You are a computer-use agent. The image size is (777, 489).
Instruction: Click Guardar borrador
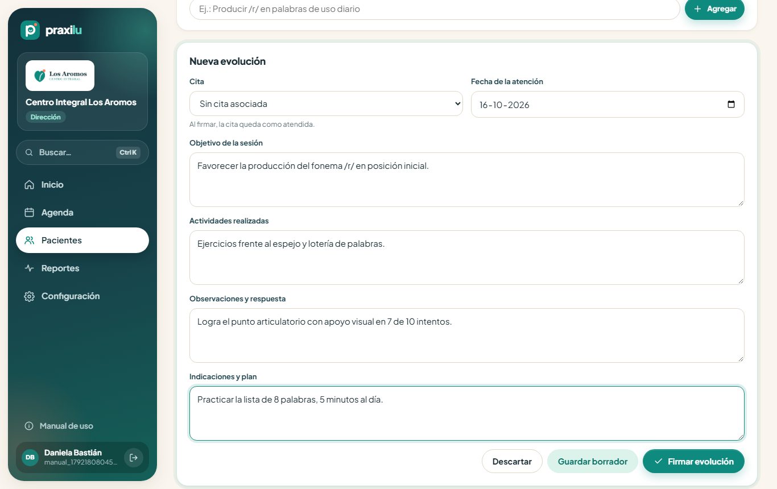593,461
